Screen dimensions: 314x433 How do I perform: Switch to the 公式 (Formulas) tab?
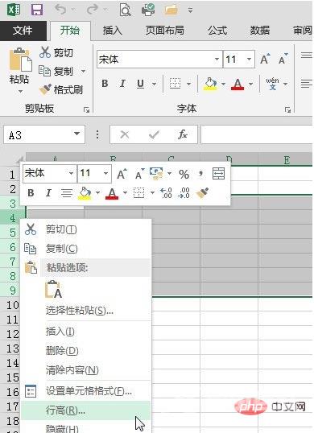coord(217,30)
